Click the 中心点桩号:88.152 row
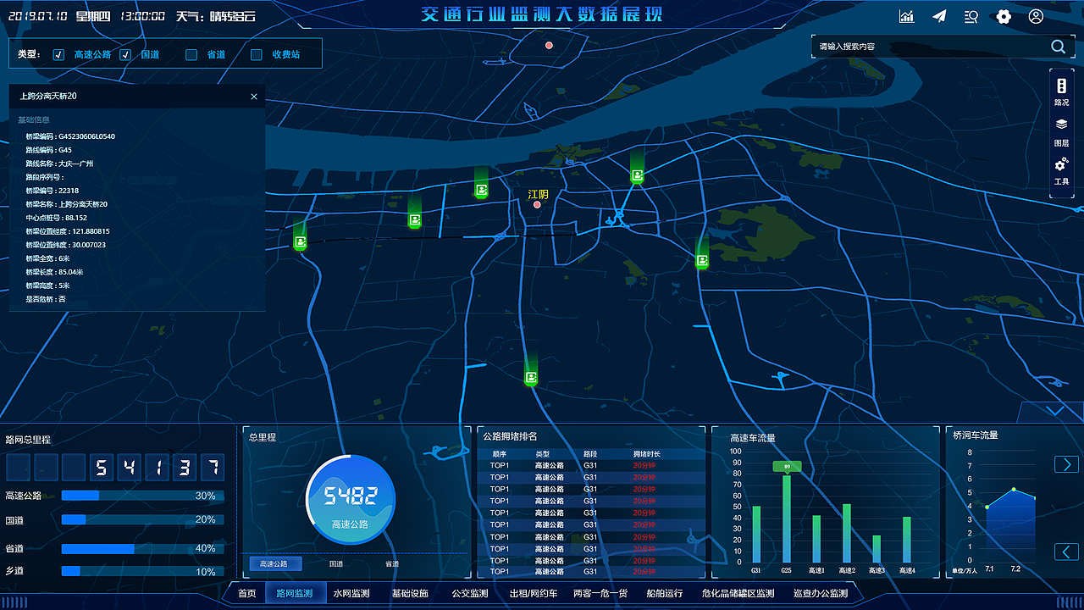The image size is (1084, 610). (x=56, y=218)
